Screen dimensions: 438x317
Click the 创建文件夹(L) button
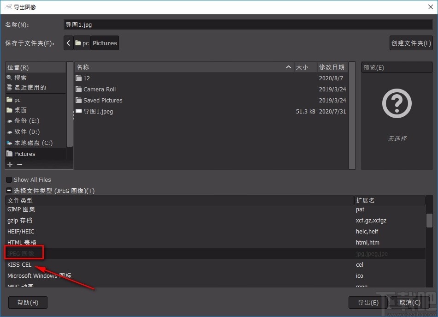pyautogui.click(x=411, y=43)
